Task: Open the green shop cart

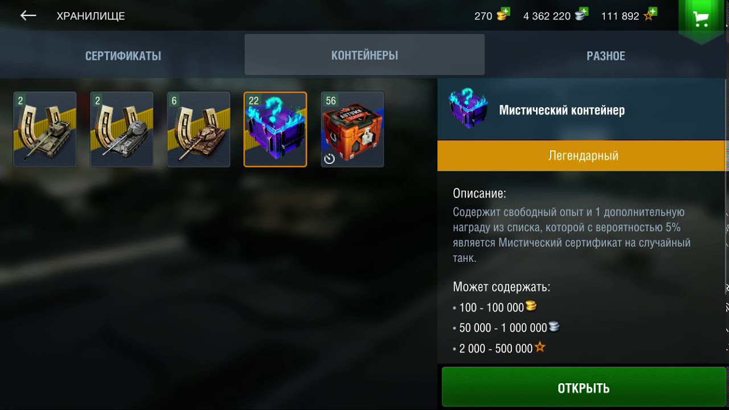Action: [701, 19]
